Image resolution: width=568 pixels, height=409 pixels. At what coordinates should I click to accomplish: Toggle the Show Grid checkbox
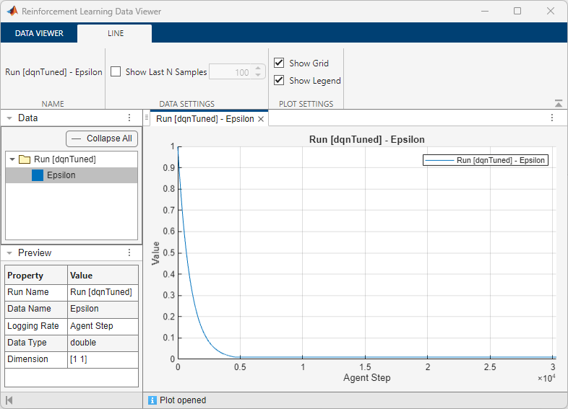tap(279, 63)
